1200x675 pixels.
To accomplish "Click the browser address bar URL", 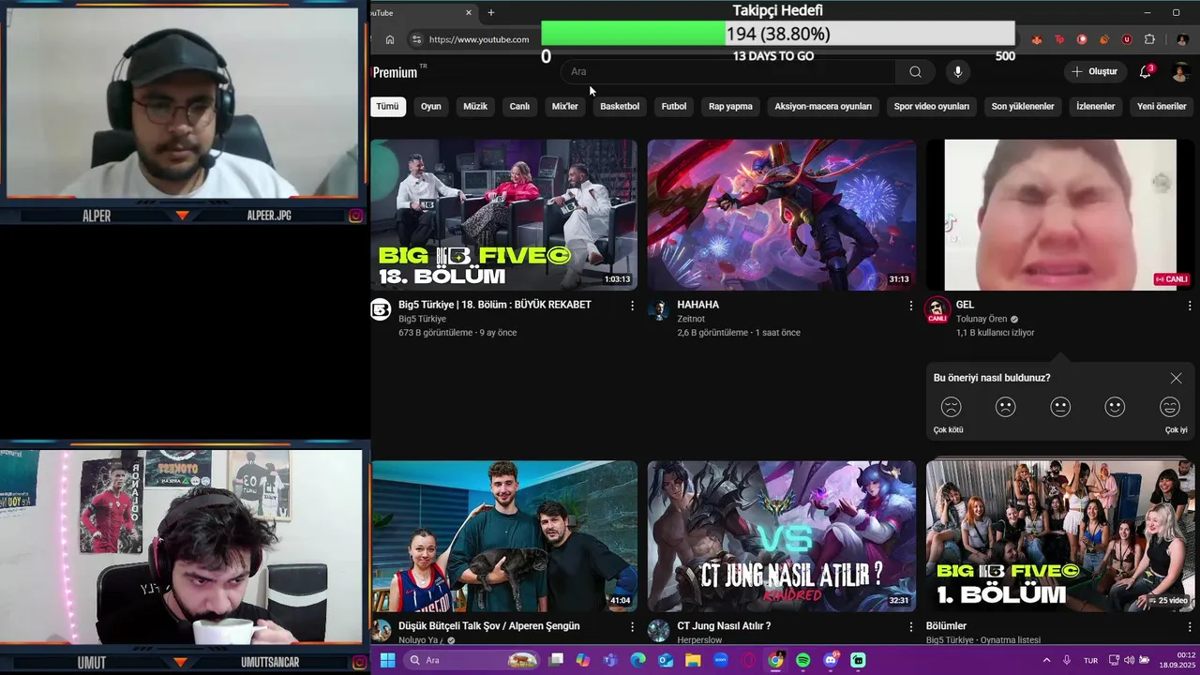I will [x=479, y=39].
